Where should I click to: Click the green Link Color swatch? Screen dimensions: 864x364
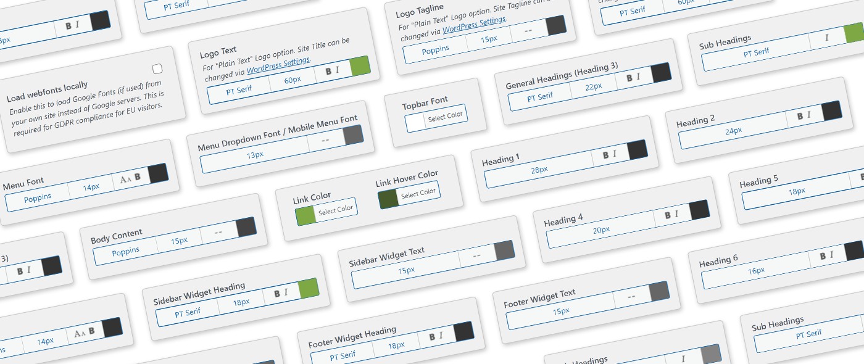pos(307,214)
